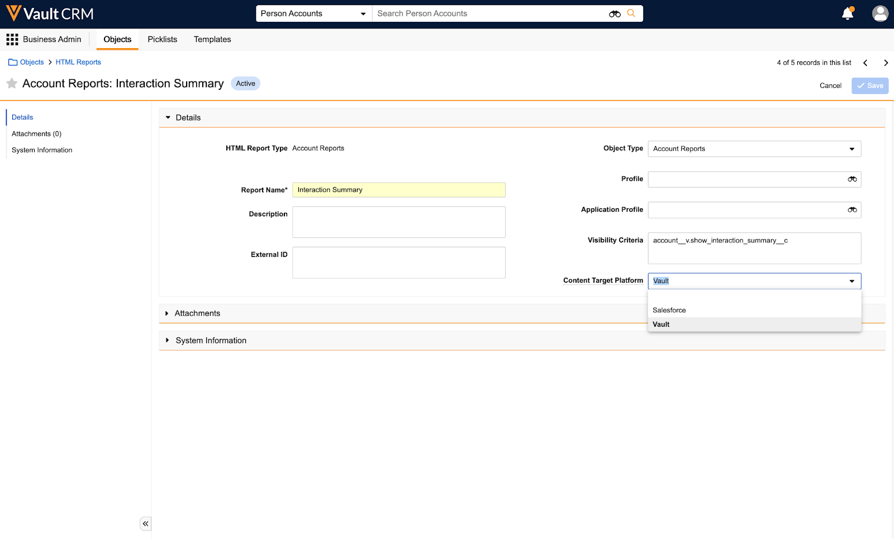The image size is (894, 539).
Task: Click the notification bell icon
Action: pyautogui.click(x=847, y=14)
